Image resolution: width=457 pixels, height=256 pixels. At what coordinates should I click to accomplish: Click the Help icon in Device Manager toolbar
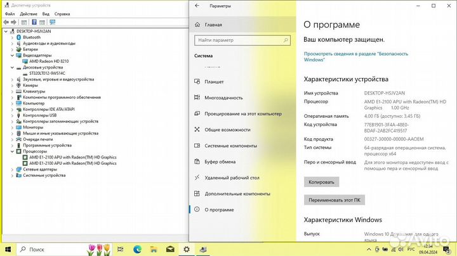(x=34, y=22)
